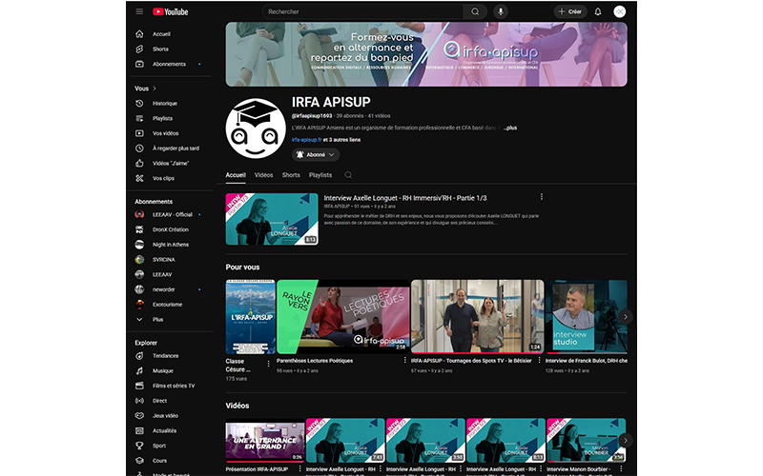Select the Accueil channel tab

tap(236, 175)
